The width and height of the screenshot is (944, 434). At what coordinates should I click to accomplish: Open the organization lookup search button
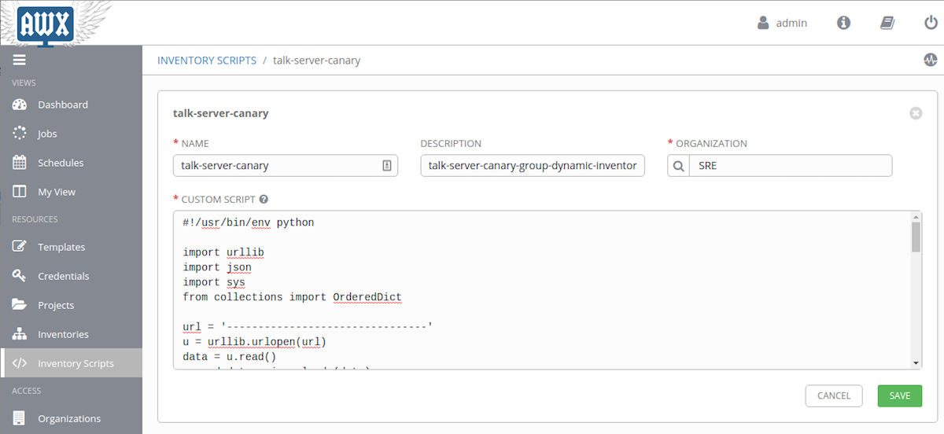678,165
